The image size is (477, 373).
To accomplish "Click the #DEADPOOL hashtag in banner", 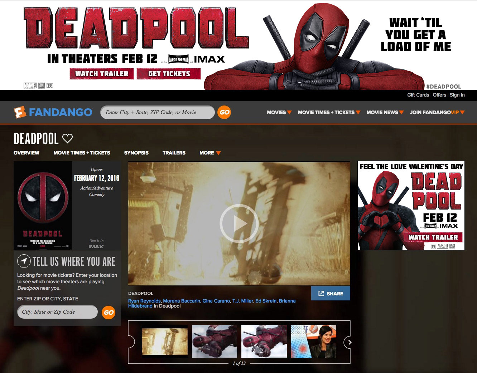I will 443,87.
